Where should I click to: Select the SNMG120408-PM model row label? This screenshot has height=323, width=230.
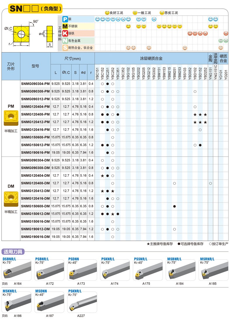tap(36, 114)
